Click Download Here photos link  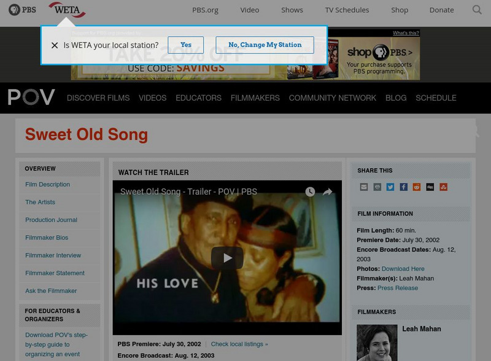(403, 269)
